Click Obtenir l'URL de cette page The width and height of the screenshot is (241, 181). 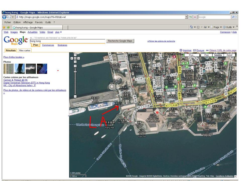[221, 50]
